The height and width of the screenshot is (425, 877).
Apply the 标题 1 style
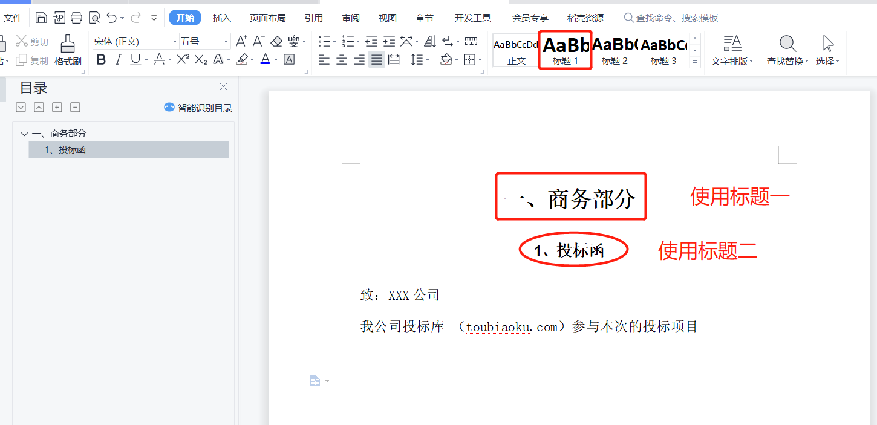[565, 50]
